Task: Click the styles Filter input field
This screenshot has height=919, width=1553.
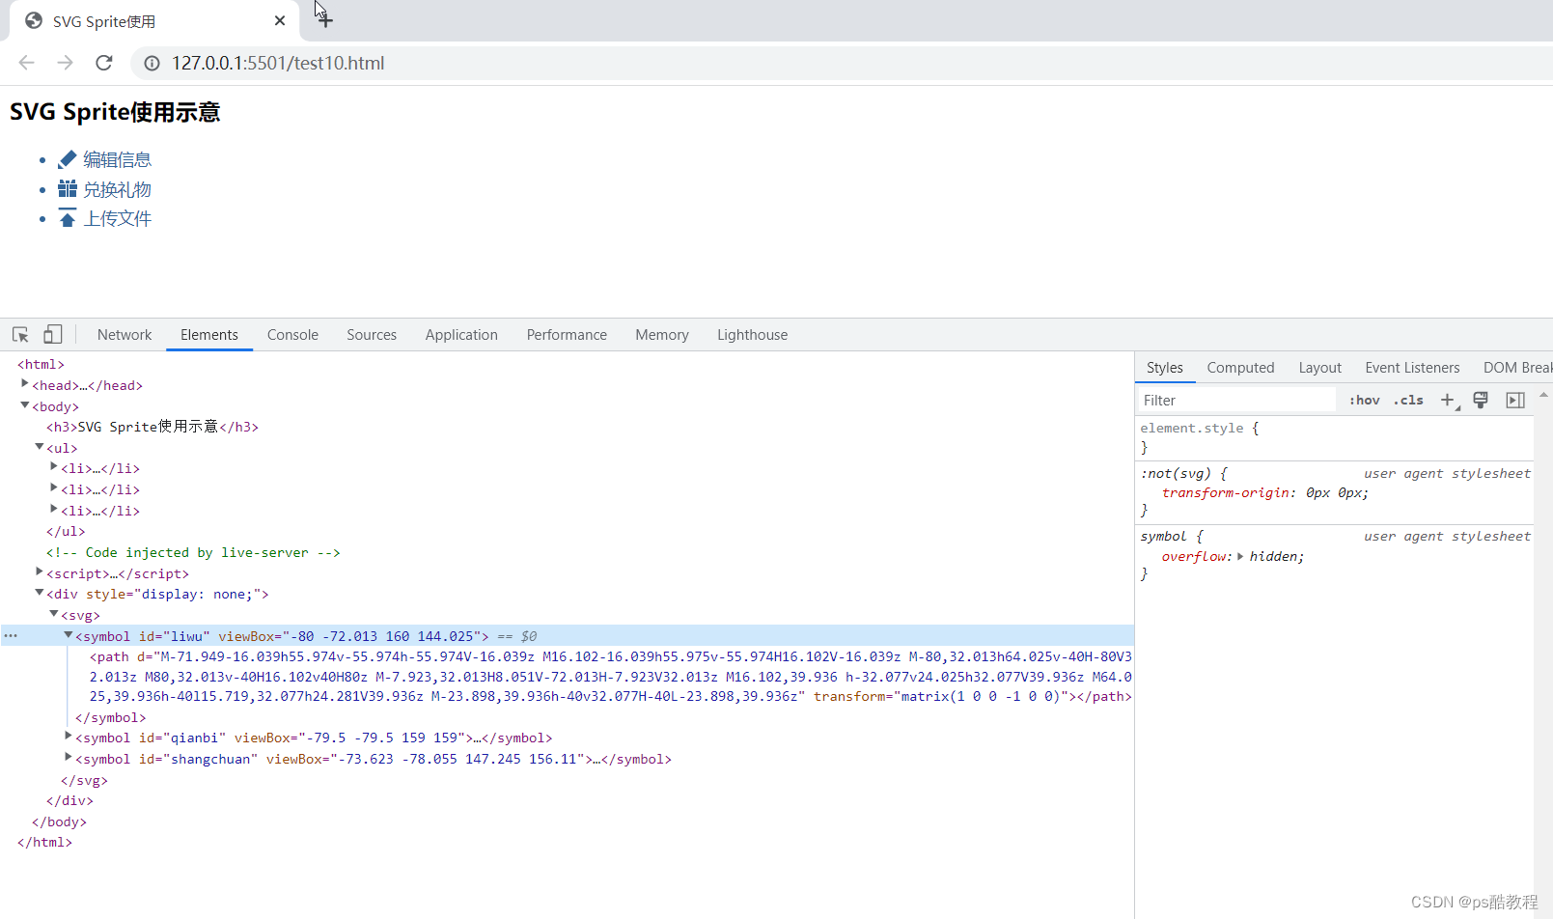Action: coord(1235,399)
